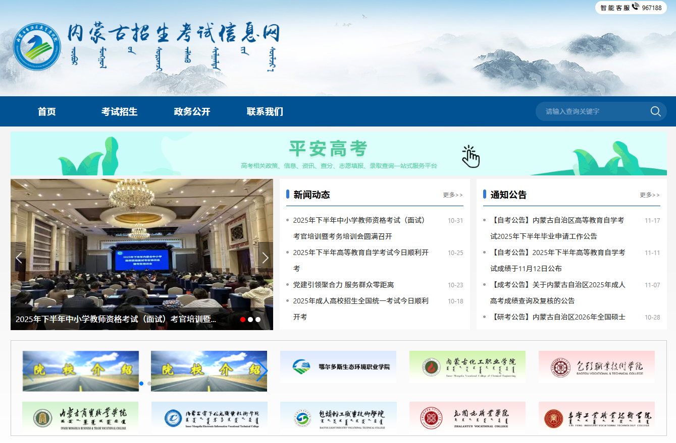Click the search magnifier icon
Viewport: 676px width, 443px height.
(655, 111)
